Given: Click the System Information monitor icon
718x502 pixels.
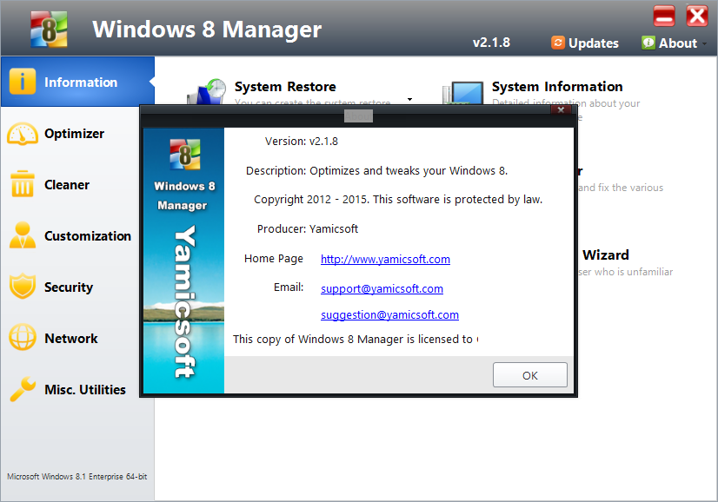Looking at the screenshot, I should 463,93.
